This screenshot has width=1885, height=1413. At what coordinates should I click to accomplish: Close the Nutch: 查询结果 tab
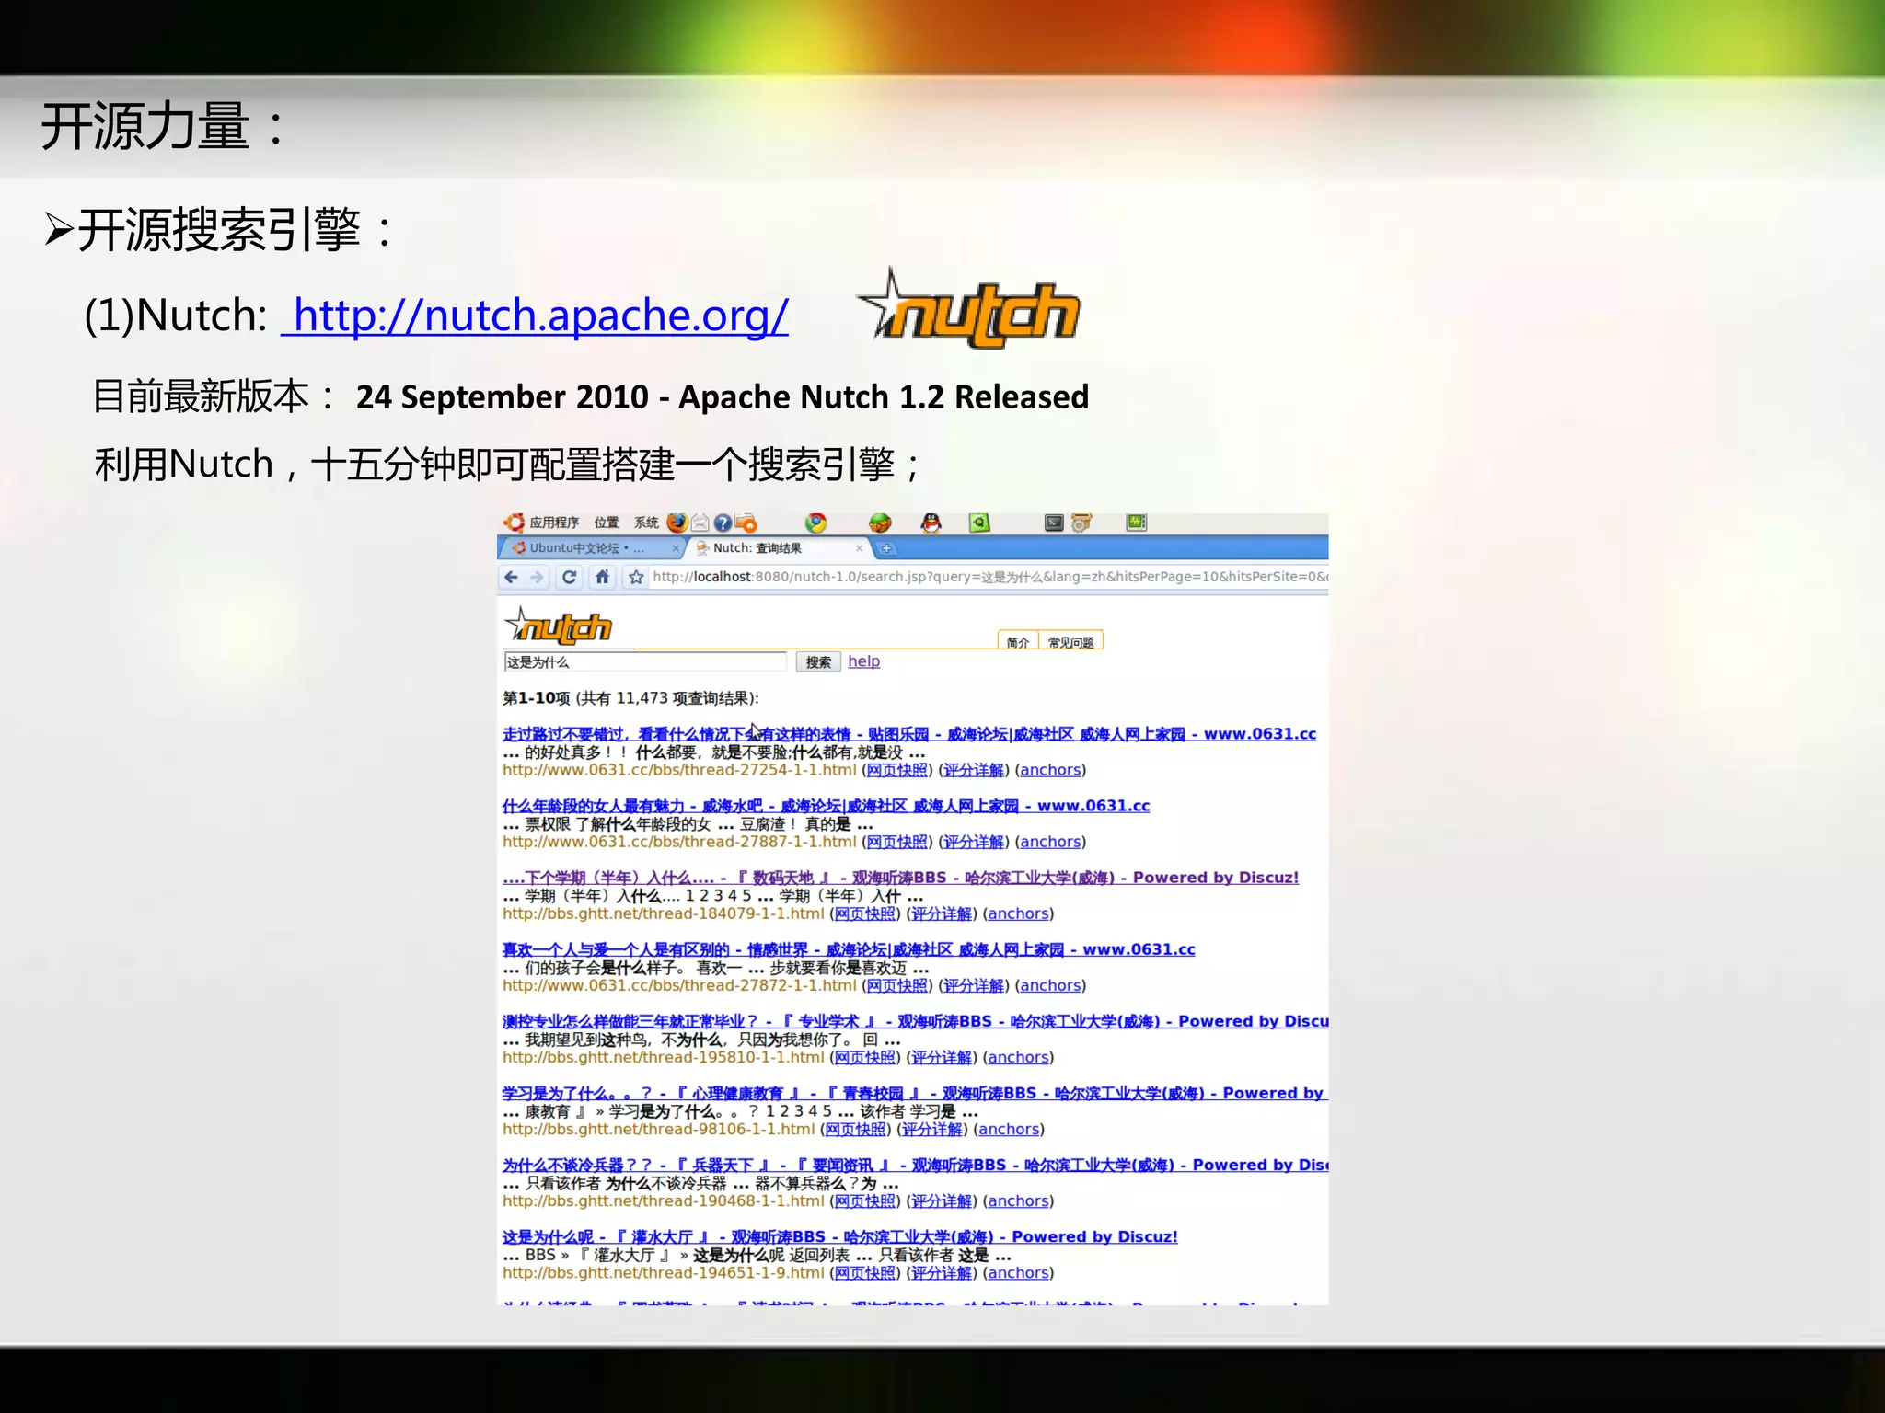[x=859, y=548]
